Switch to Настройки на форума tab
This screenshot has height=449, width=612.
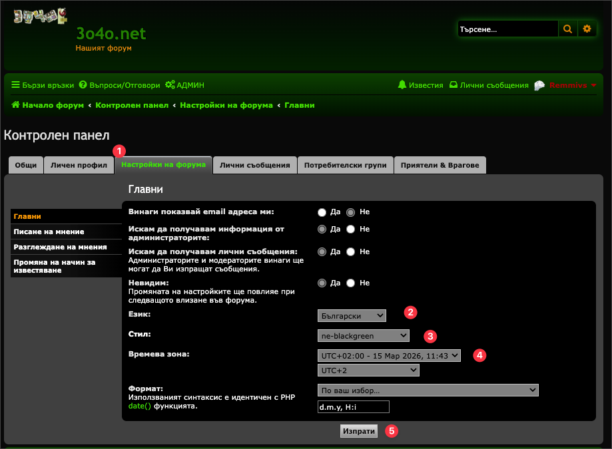coord(163,165)
